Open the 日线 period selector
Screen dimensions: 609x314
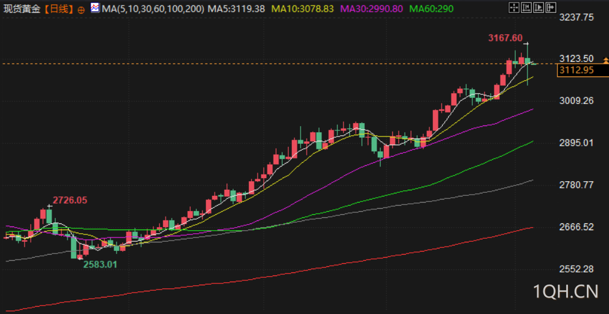click(x=58, y=9)
